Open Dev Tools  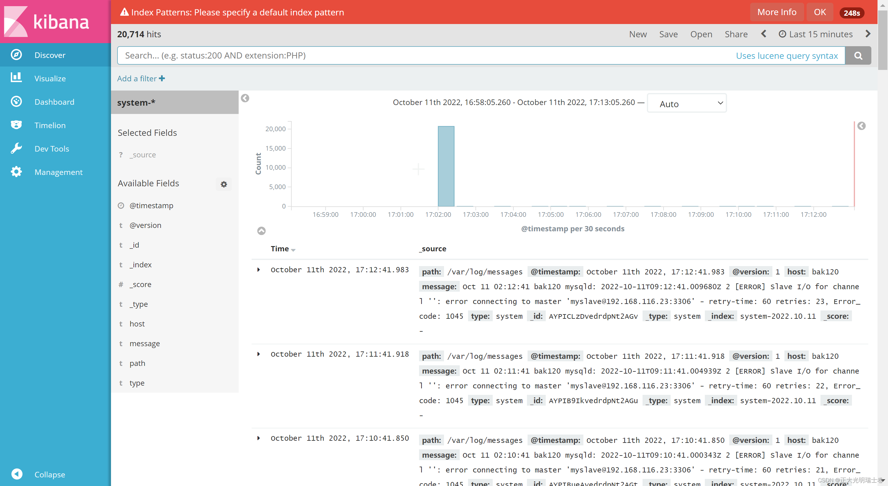(x=51, y=148)
